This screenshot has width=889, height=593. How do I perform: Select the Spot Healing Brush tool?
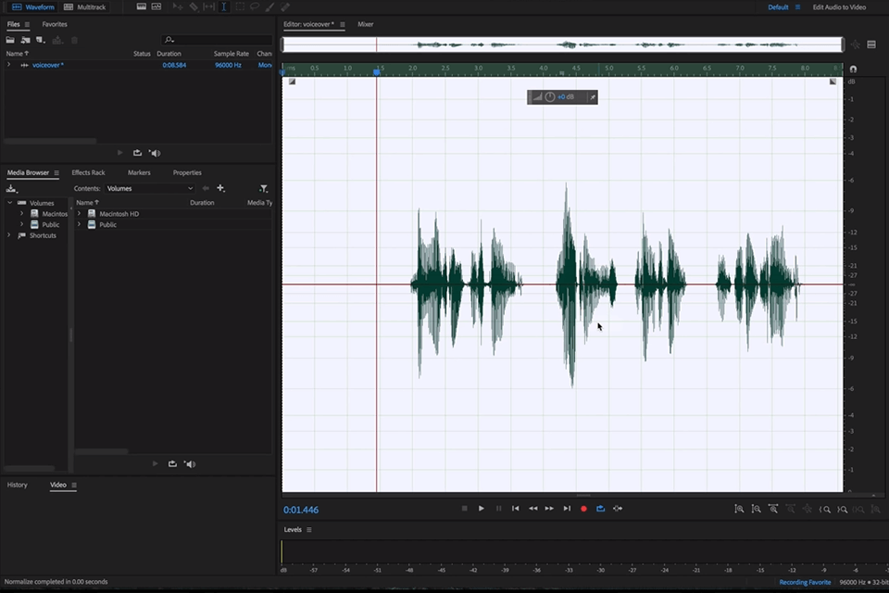[283, 6]
